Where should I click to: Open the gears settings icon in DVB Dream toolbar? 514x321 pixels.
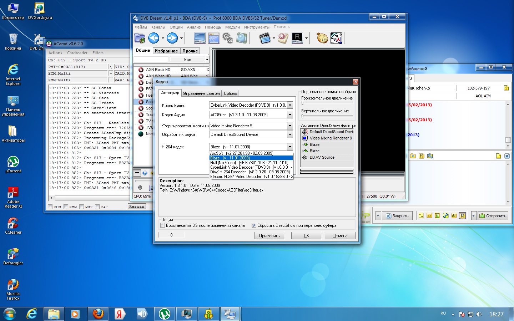click(228, 38)
